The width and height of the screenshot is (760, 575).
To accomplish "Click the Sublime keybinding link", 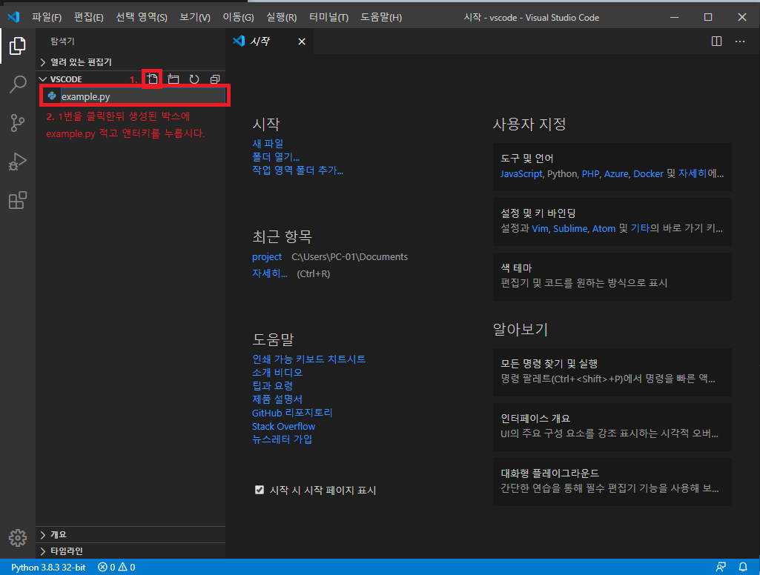I will (570, 229).
